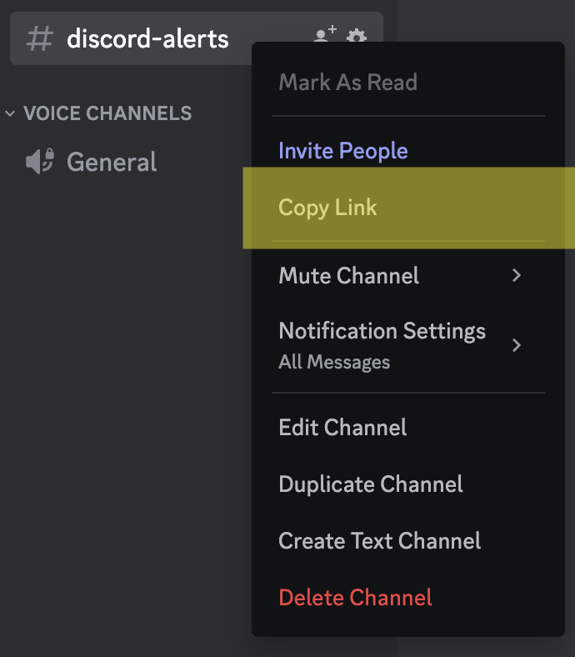Viewport: 575px width, 657px height.
Task: Select the Mute Channel menu entry
Action: point(349,276)
